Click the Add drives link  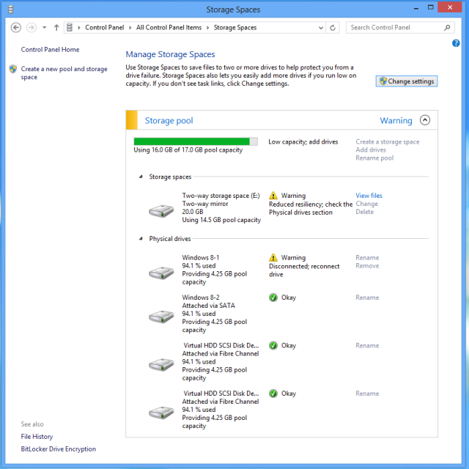371,149
